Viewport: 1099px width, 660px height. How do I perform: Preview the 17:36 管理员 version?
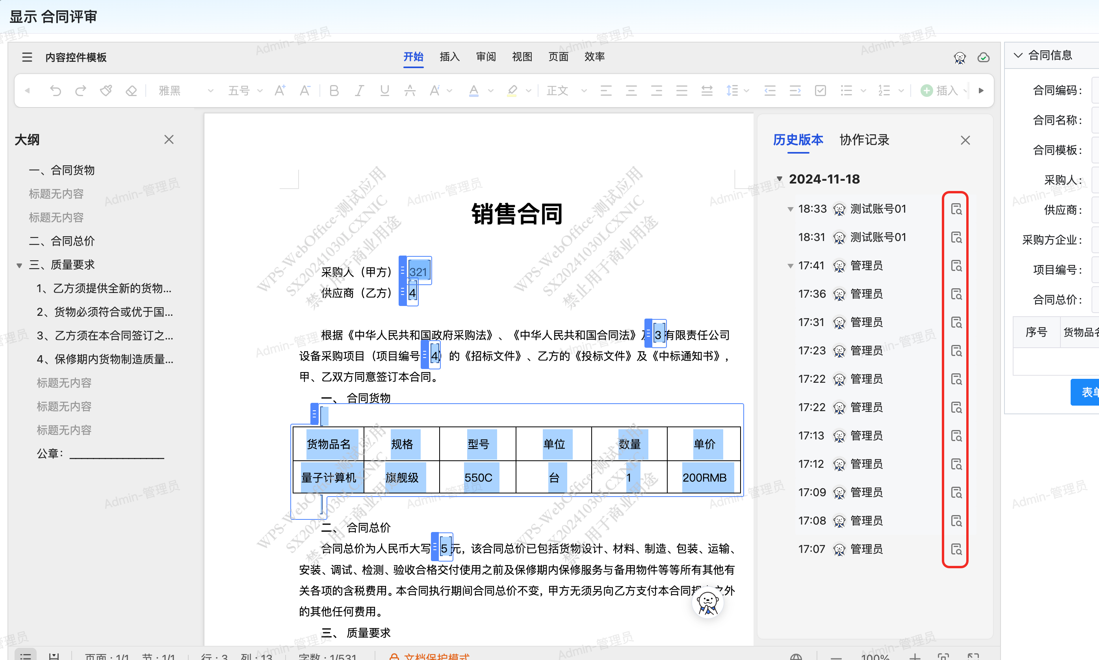click(956, 294)
